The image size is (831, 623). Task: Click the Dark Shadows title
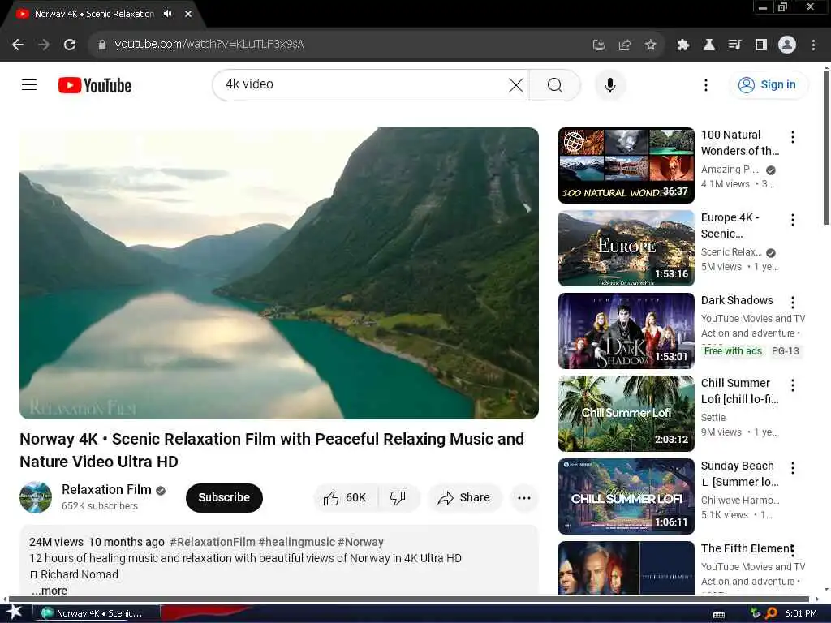coord(737,300)
